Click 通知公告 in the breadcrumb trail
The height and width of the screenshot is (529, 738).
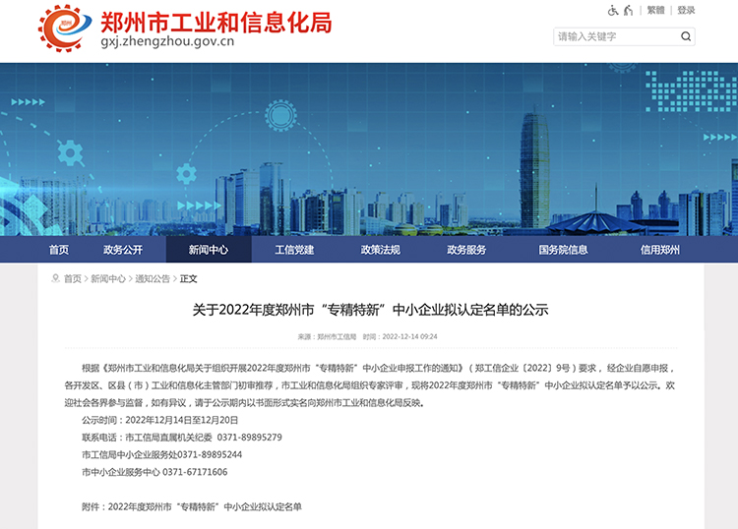(x=153, y=279)
